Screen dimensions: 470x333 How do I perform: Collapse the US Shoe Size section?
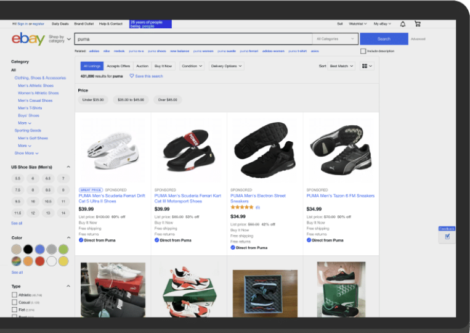[x=68, y=166]
